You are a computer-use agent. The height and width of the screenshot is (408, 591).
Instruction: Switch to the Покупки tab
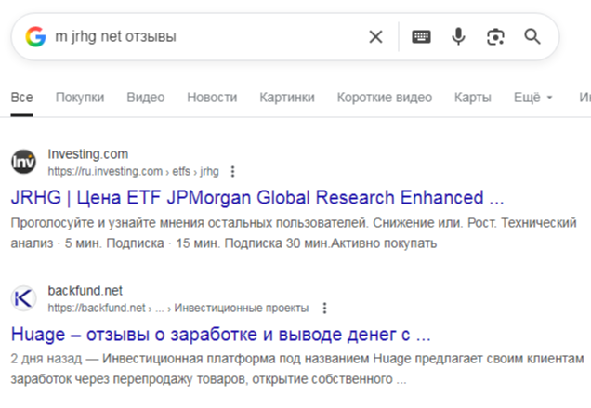[x=80, y=98]
